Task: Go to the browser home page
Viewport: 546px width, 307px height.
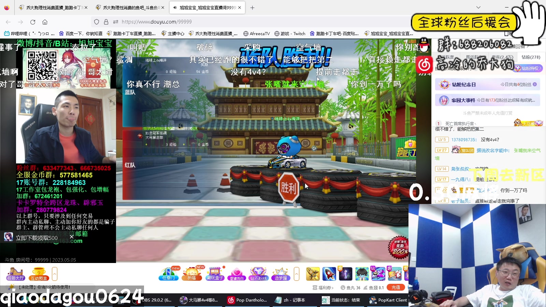Action: [x=45, y=22]
